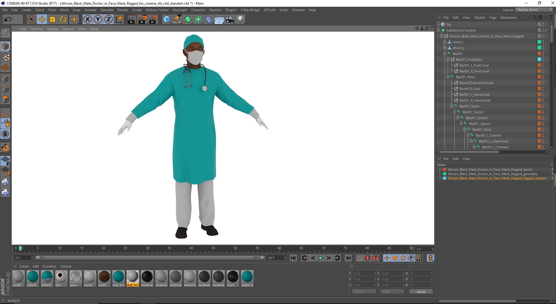
Task: Open the Scale mode dropdown
Action: (392, 291)
